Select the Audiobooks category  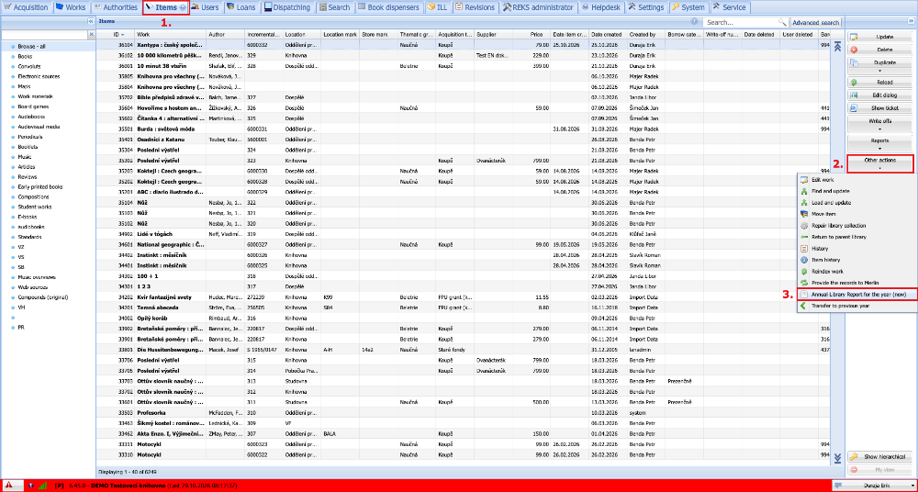(48, 117)
